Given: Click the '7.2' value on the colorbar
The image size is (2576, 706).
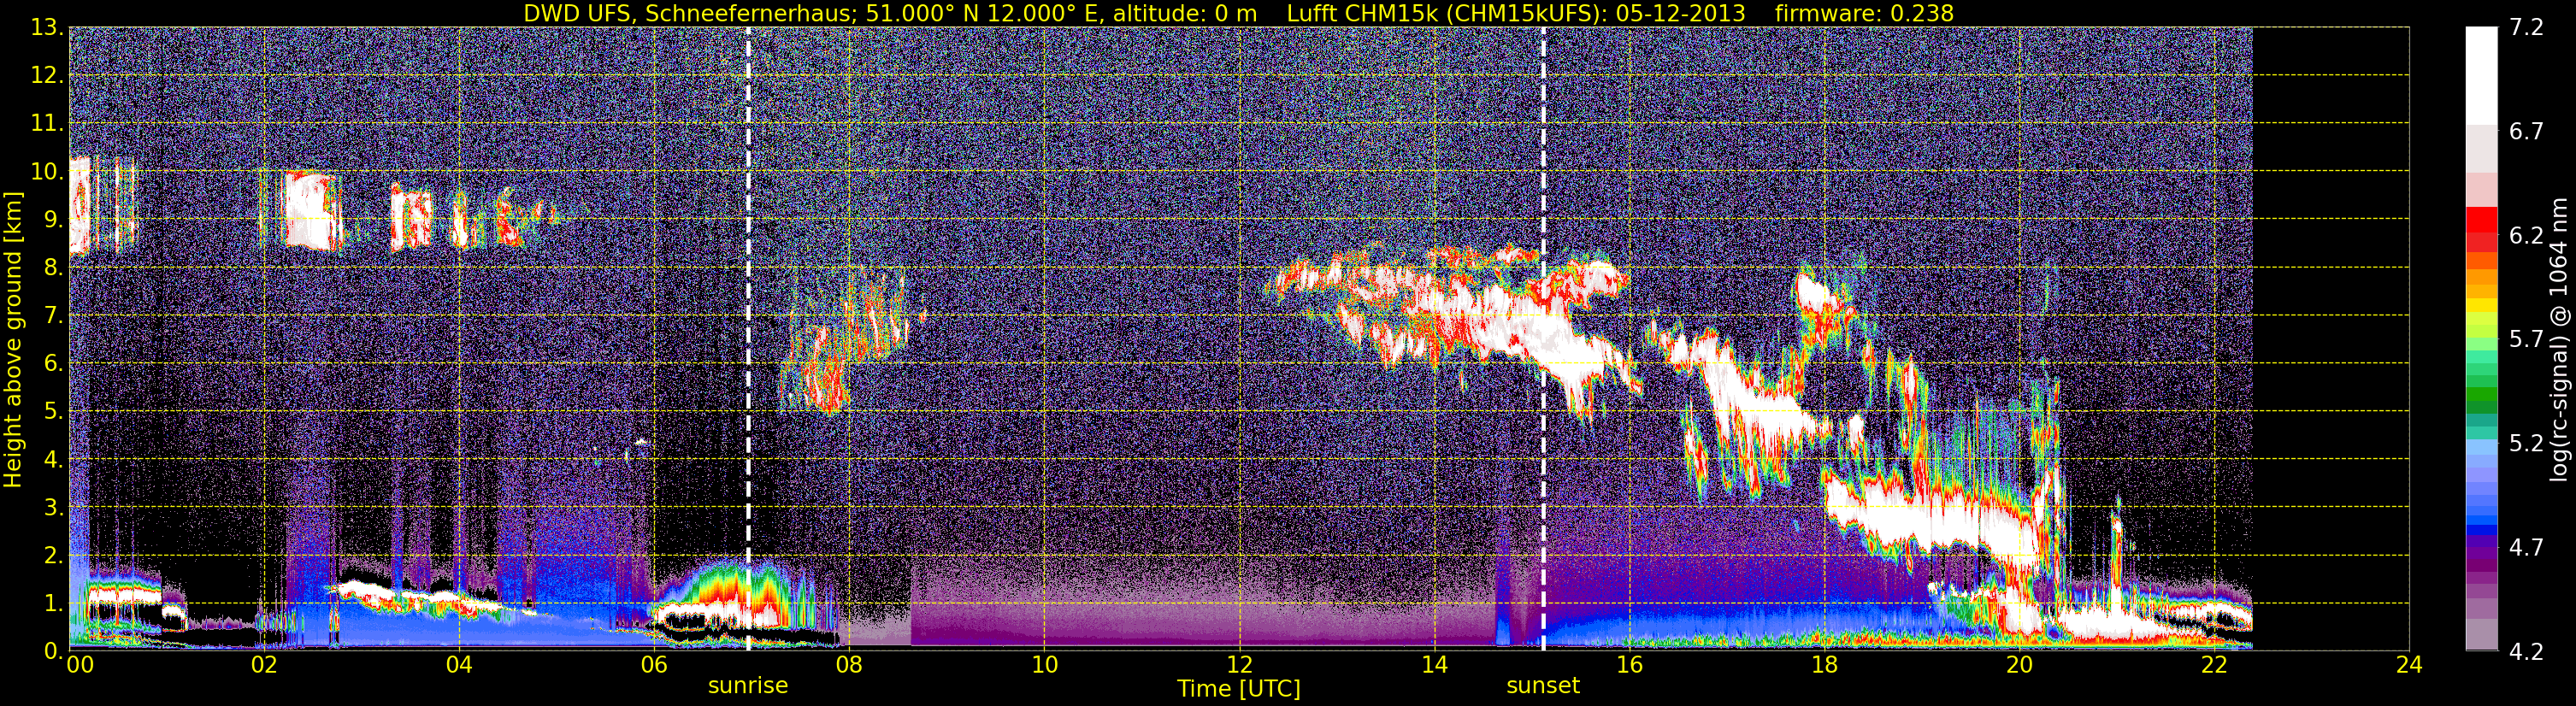Looking at the screenshot, I should (2526, 28).
